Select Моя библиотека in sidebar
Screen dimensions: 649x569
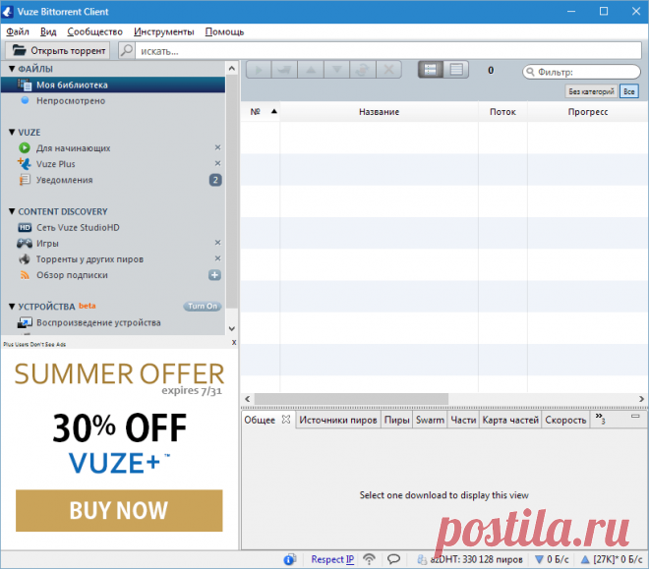pyautogui.click(x=113, y=85)
